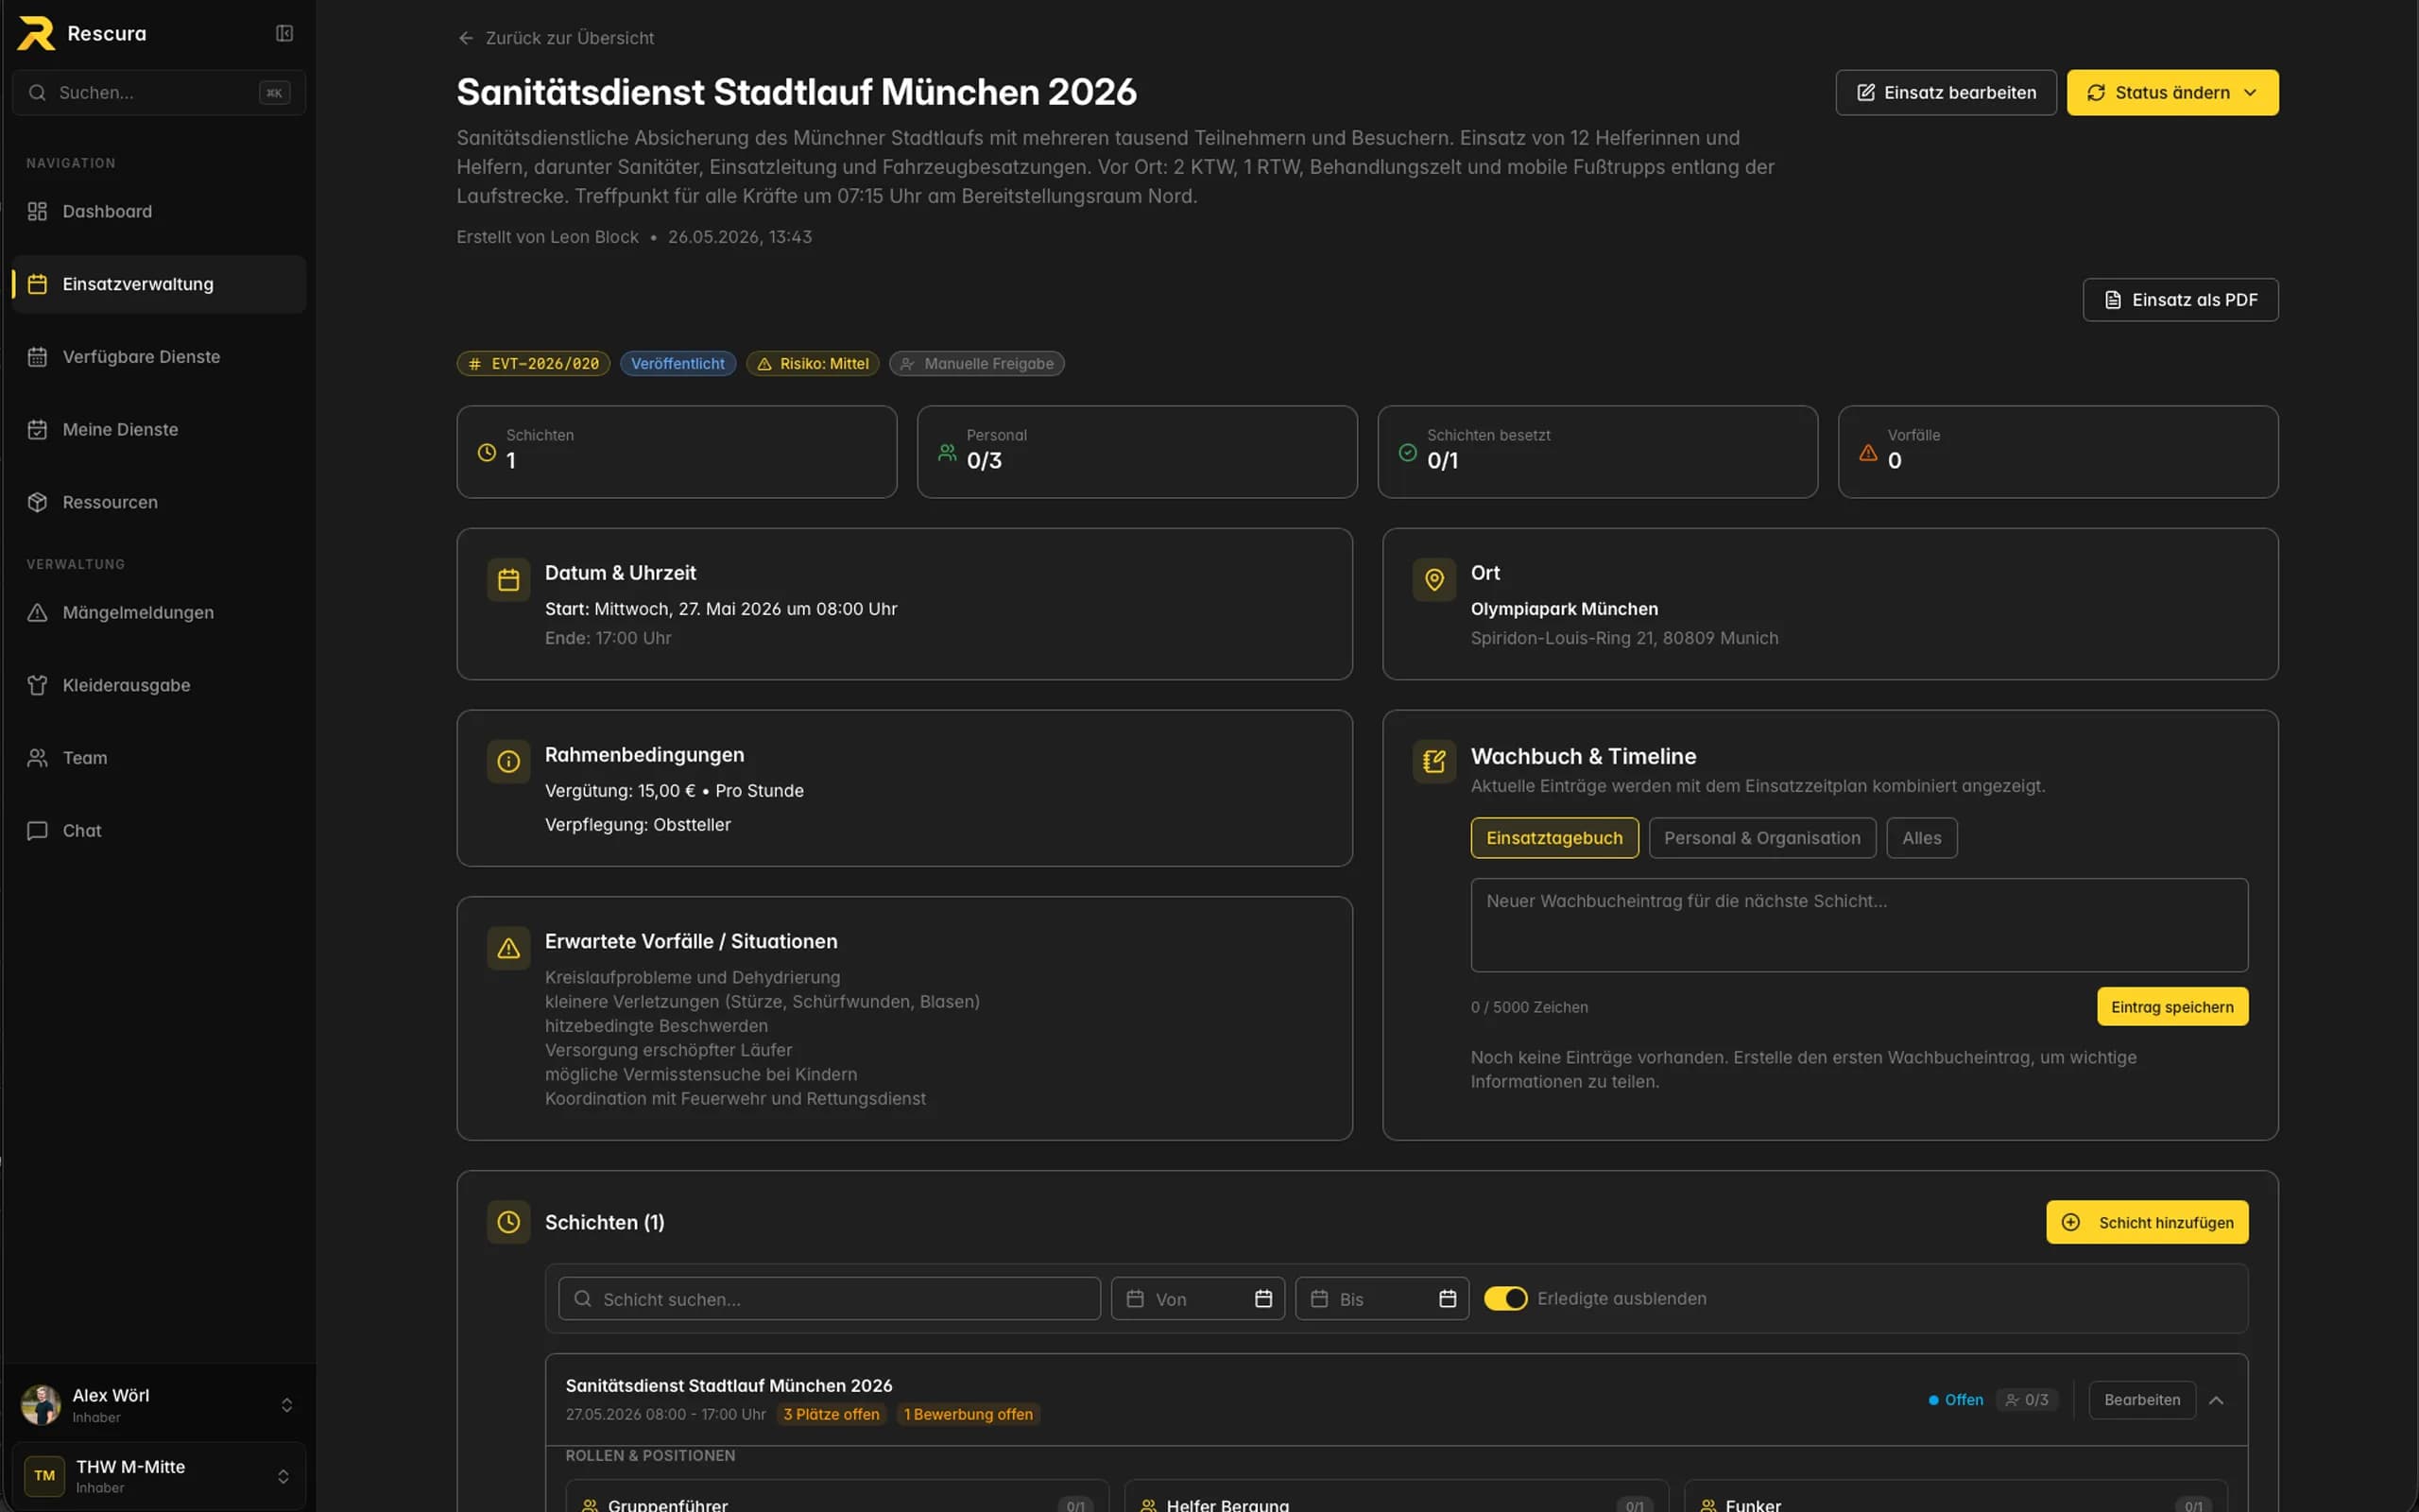Collapse the sidebar with the panel icon
This screenshot has width=2419, height=1512.
point(283,33)
